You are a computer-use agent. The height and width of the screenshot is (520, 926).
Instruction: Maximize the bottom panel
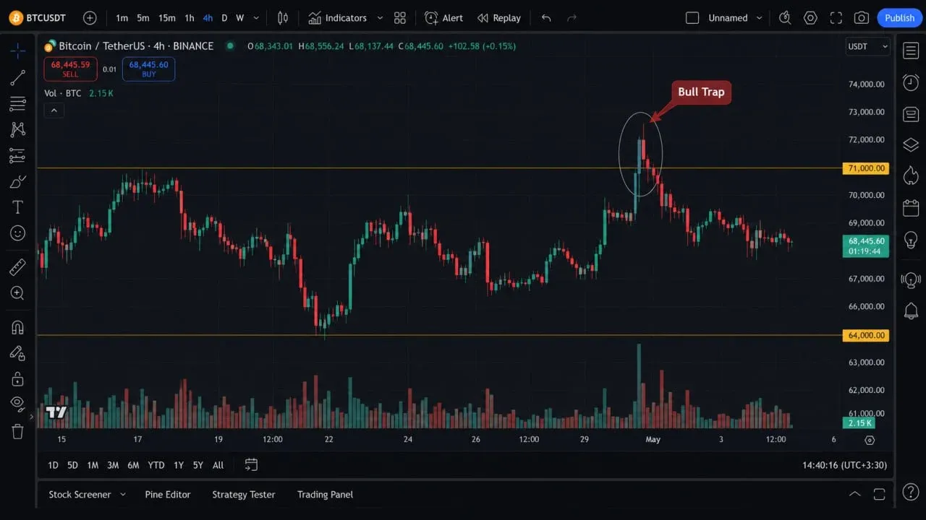tap(880, 494)
